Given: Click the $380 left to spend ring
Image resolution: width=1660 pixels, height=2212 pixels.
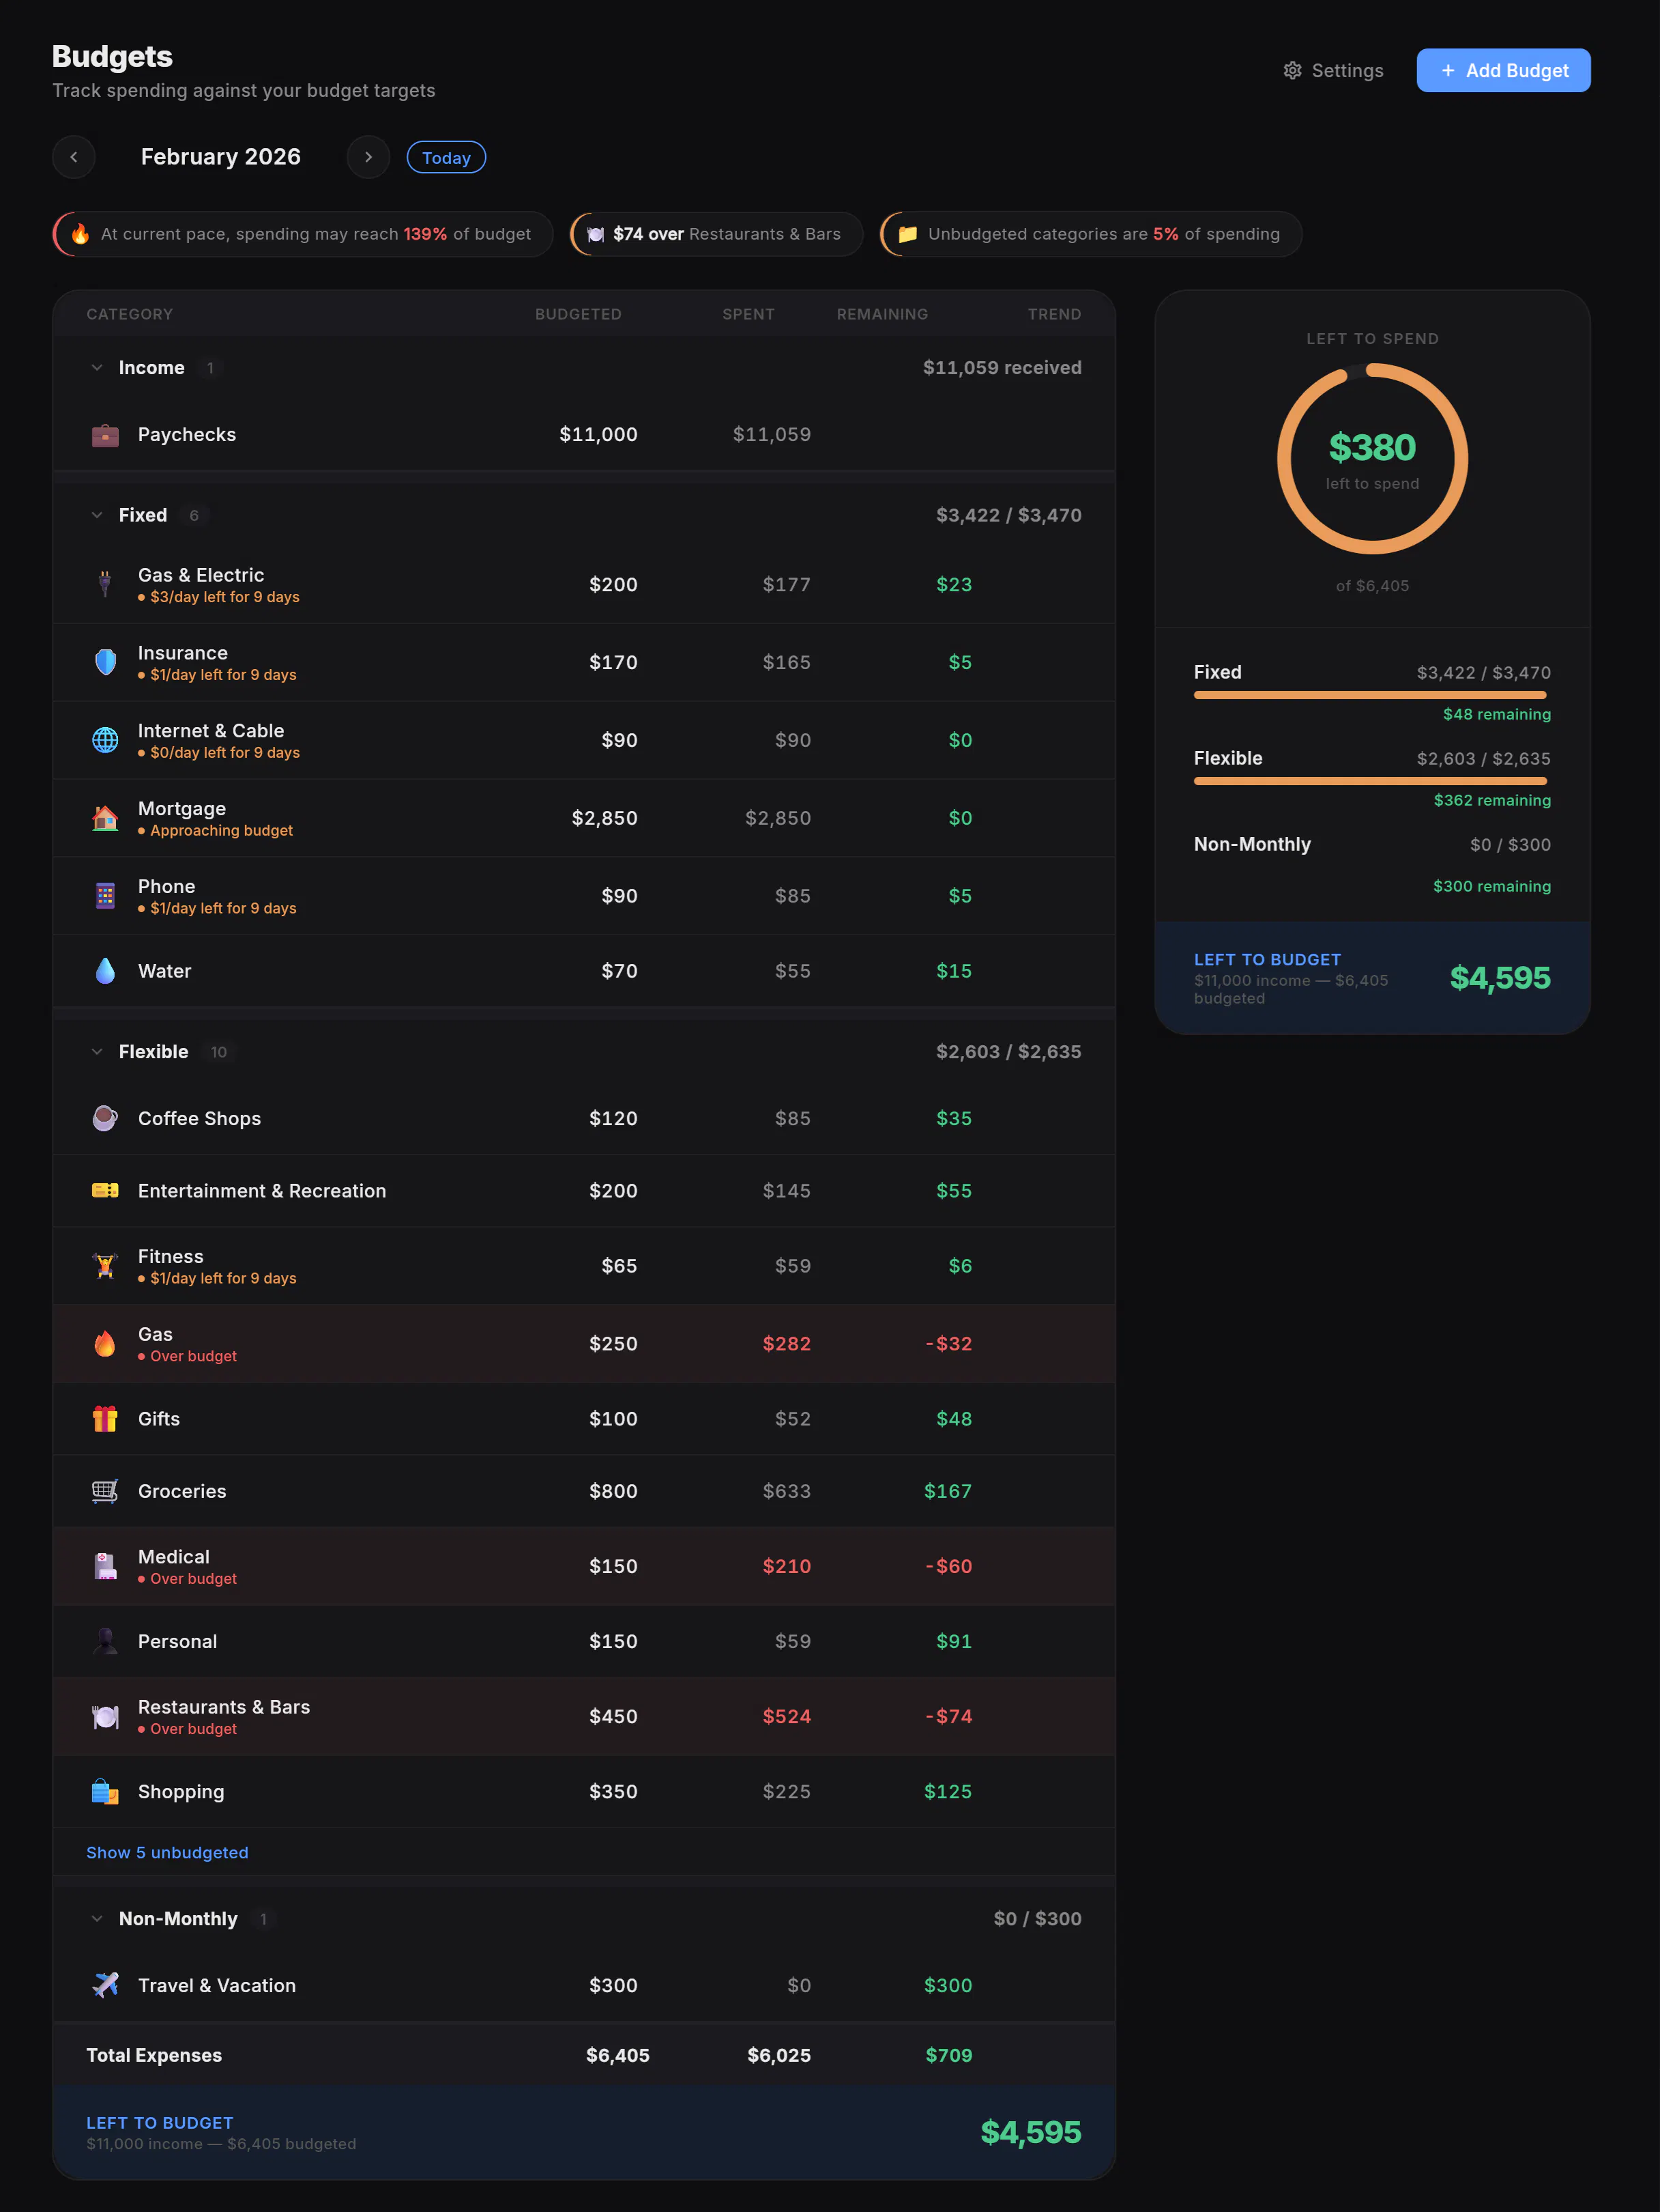Looking at the screenshot, I should coord(1372,459).
